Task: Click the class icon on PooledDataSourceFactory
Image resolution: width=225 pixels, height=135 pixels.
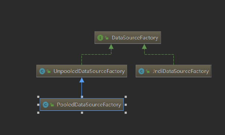Action: tap(46, 105)
